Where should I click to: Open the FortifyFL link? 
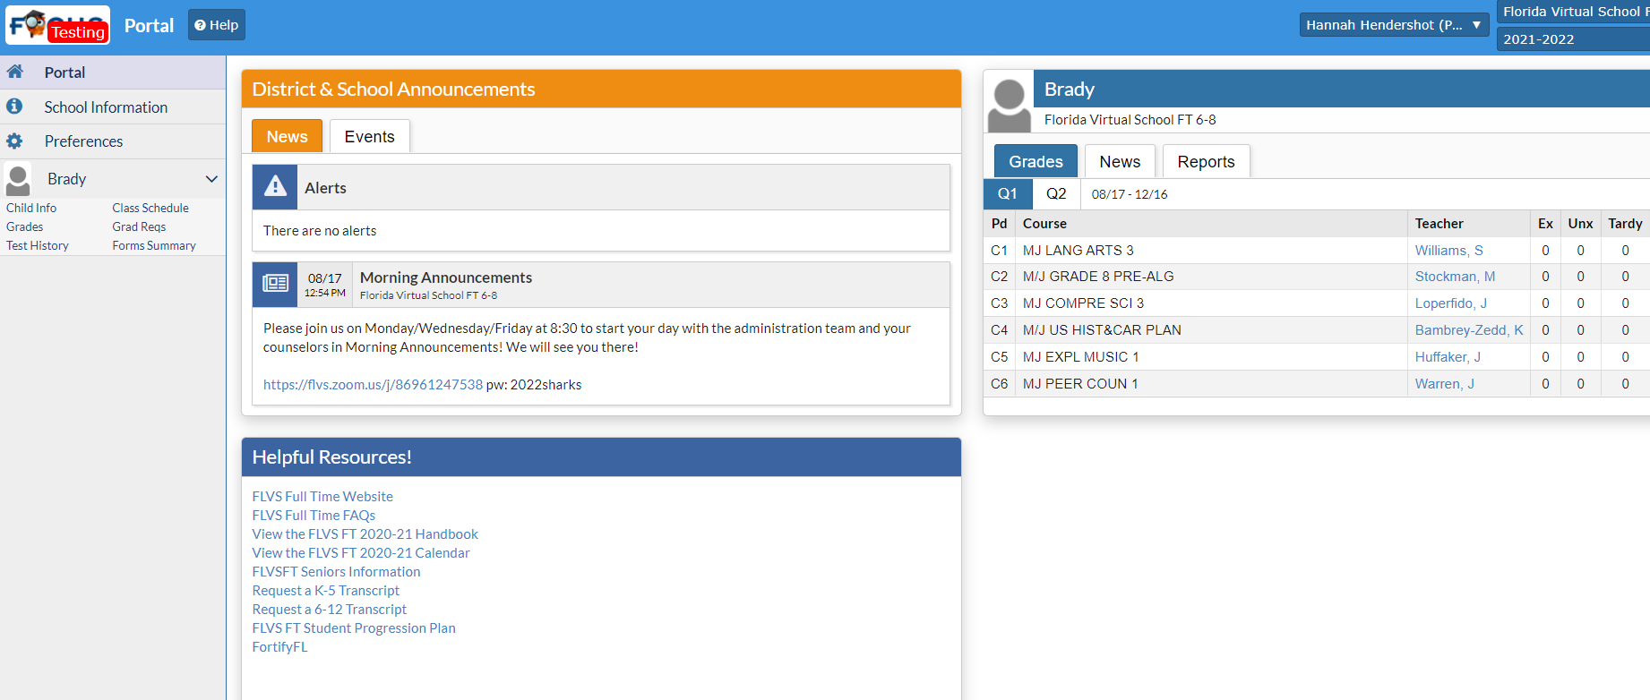279,646
